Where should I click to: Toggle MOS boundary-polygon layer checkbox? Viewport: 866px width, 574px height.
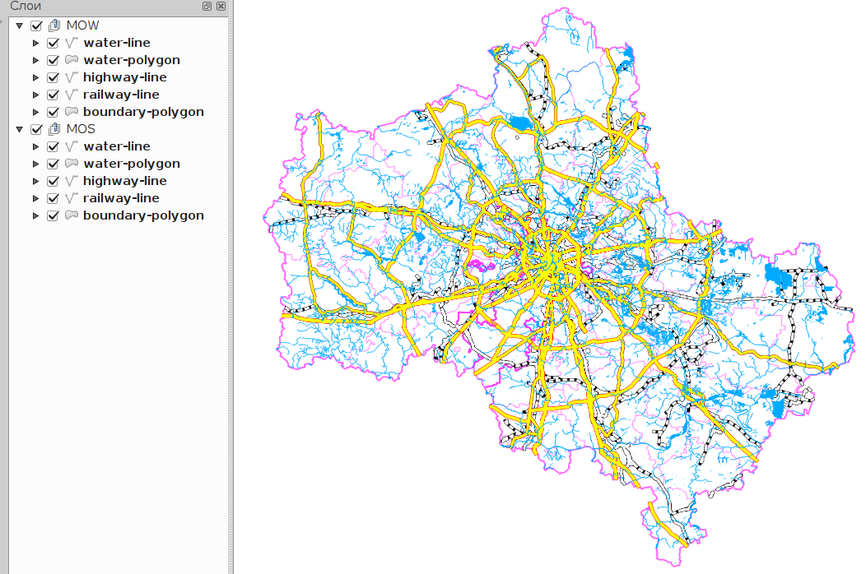coord(53,215)
